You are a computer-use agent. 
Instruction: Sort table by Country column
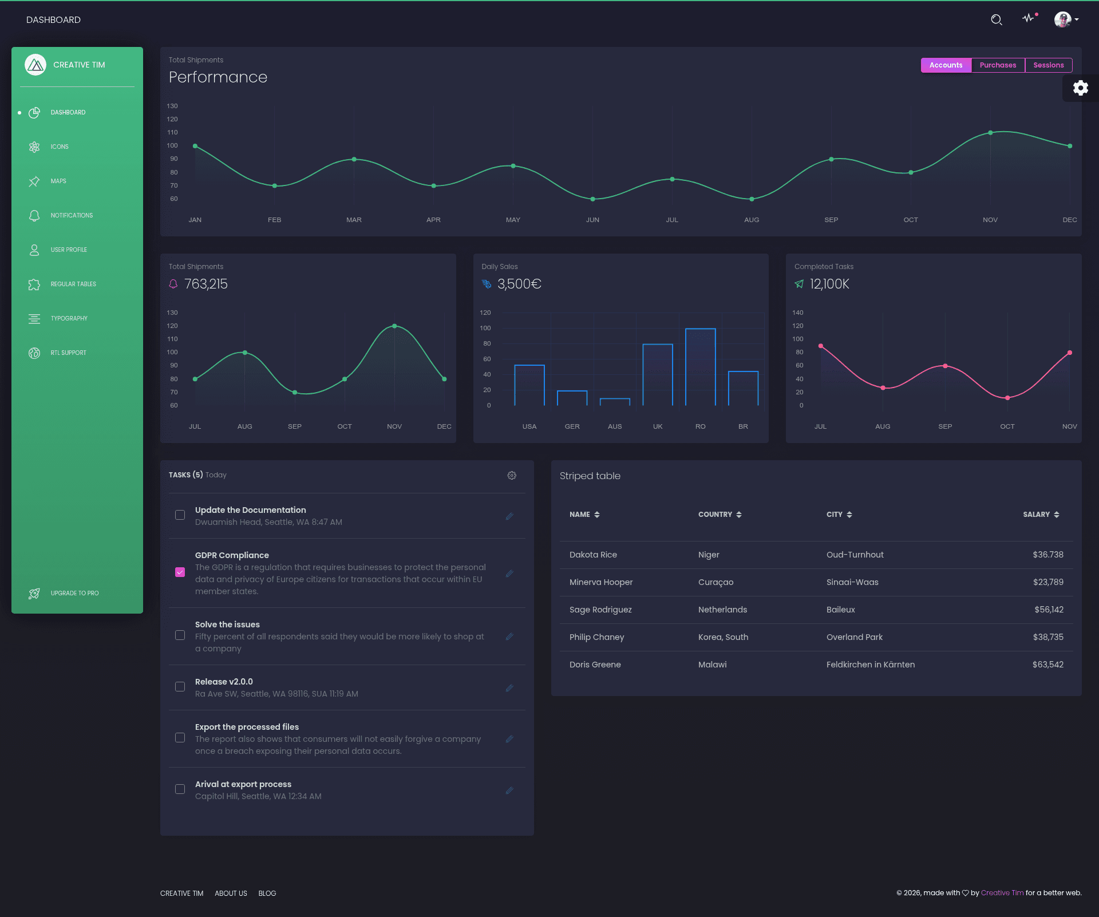[720, 515]
